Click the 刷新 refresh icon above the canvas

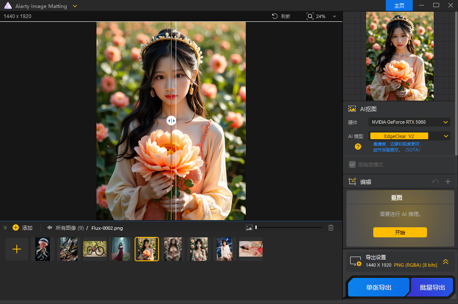click(275, 16)
